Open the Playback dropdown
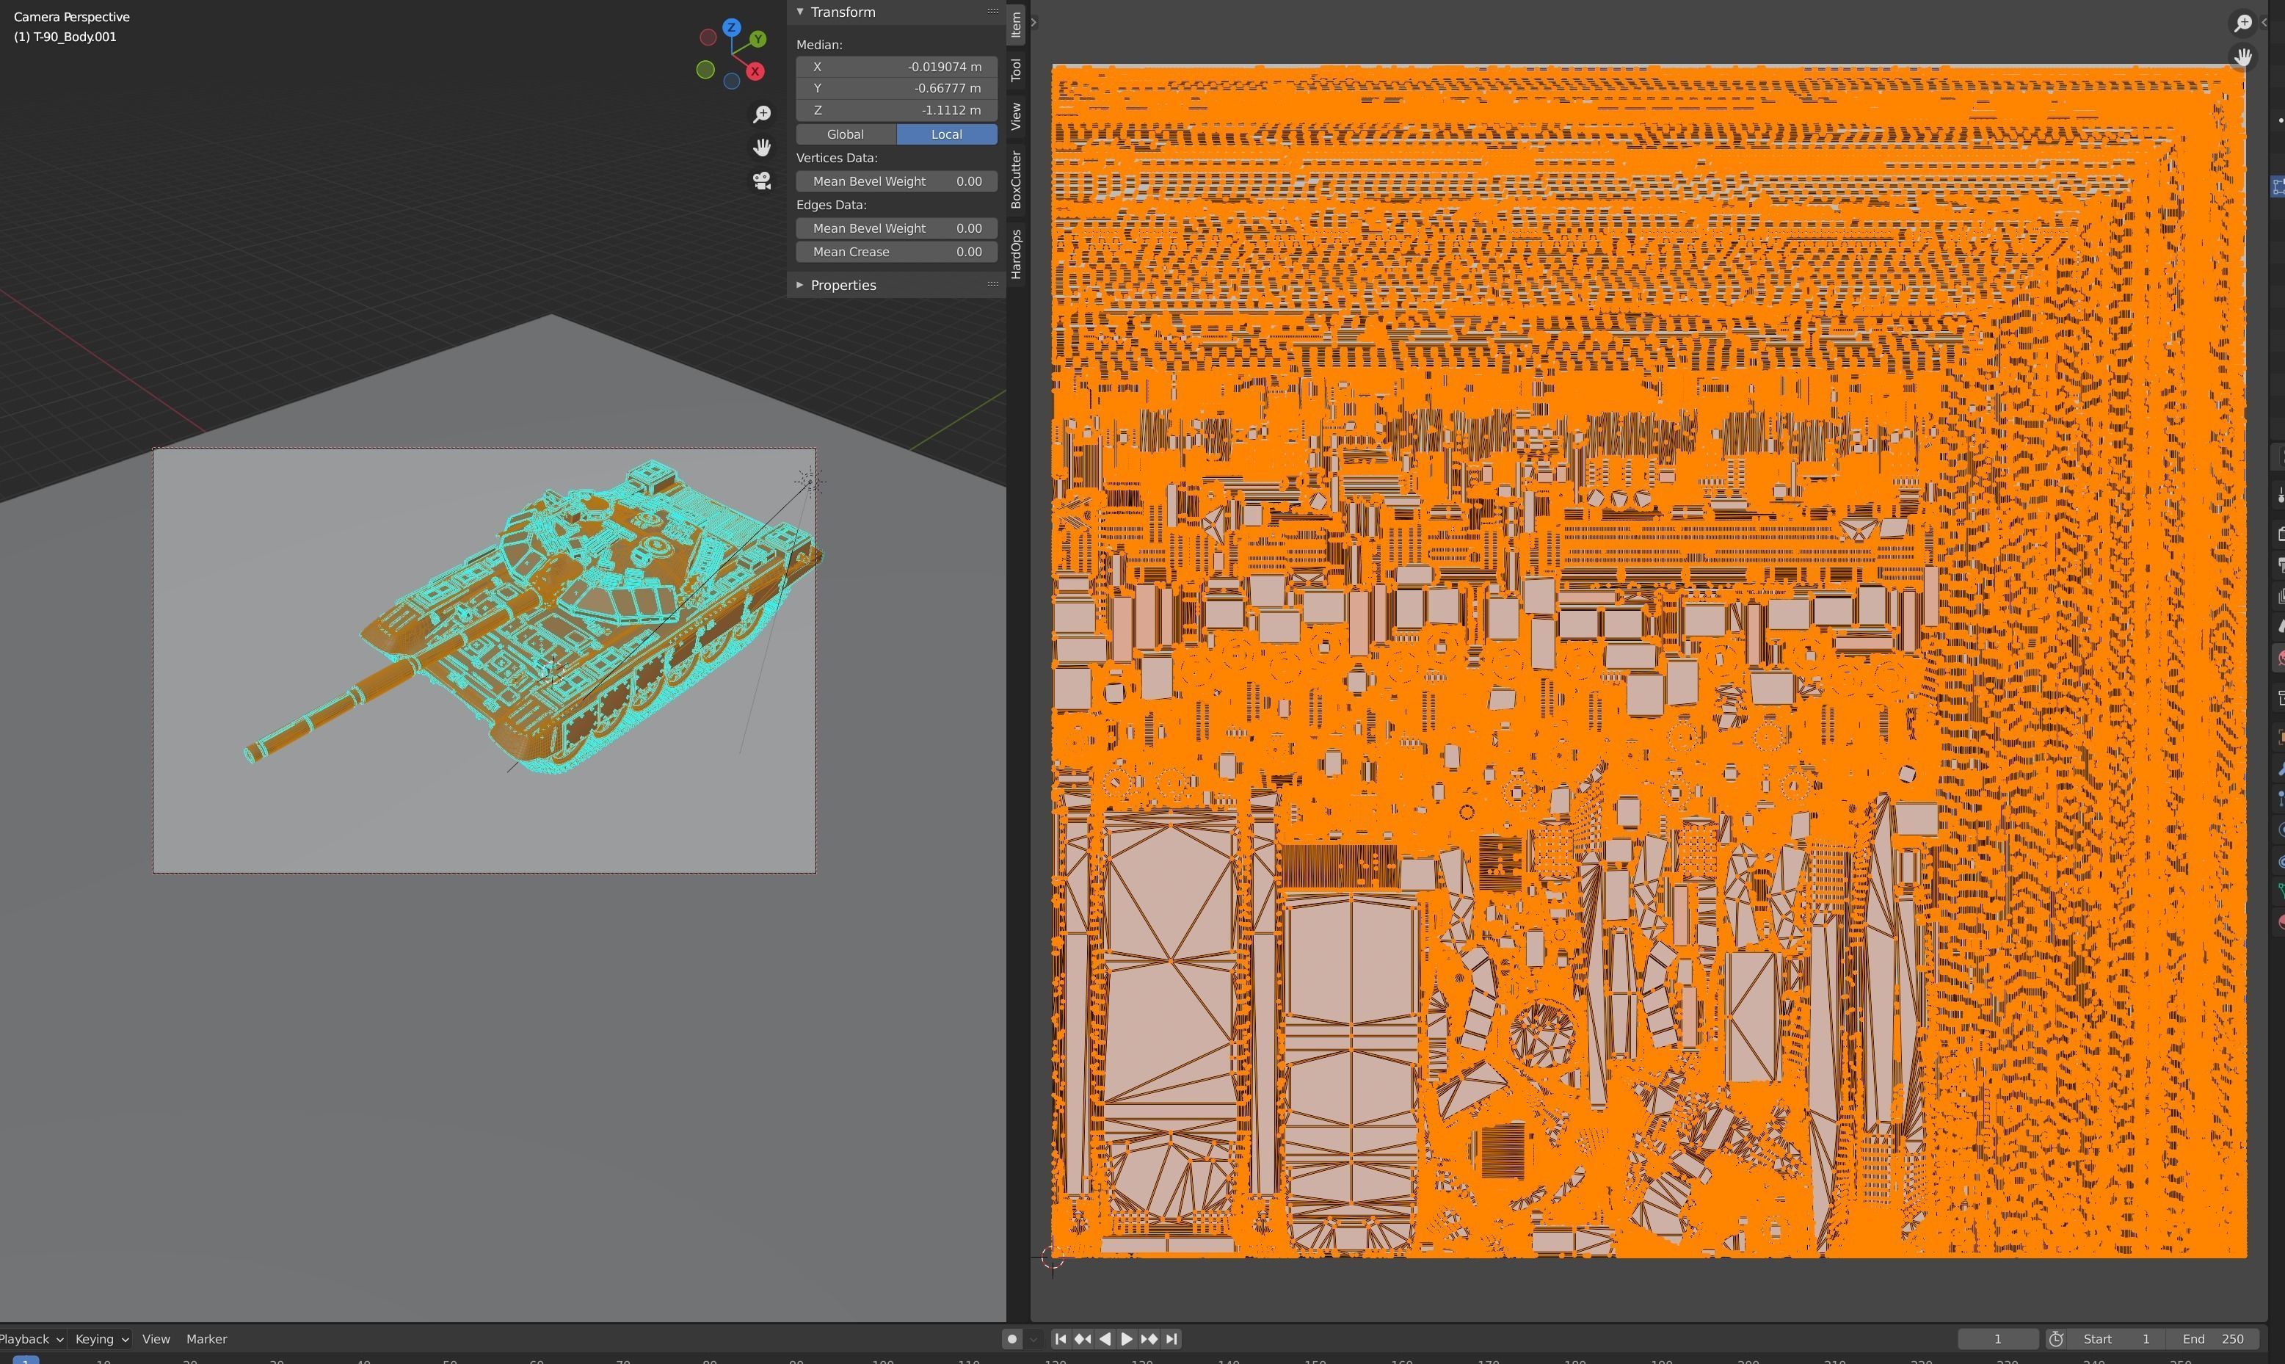The width and height of the screenshot is (2285, 1364). pyautogui.click(x=32, y=1339)
